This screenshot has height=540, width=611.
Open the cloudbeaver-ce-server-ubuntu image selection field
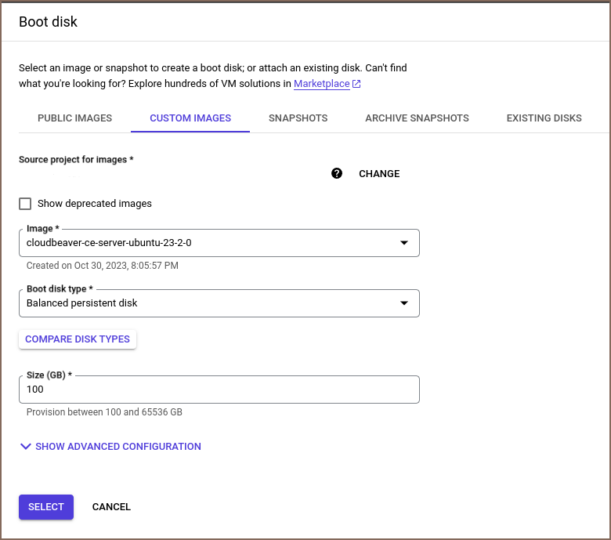pos(211,243)
